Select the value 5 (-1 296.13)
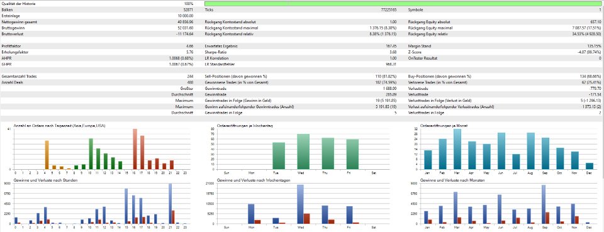The image size is (604, 232). 591,101
